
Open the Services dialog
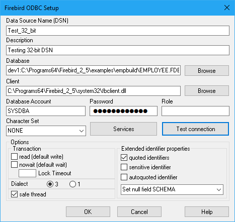point(123,129)
